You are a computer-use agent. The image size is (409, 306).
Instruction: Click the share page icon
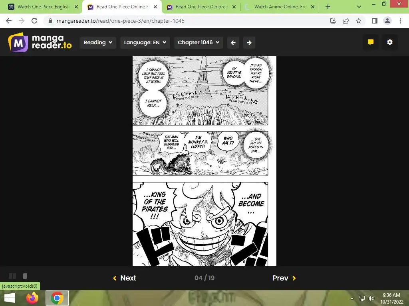pos(346,21)
